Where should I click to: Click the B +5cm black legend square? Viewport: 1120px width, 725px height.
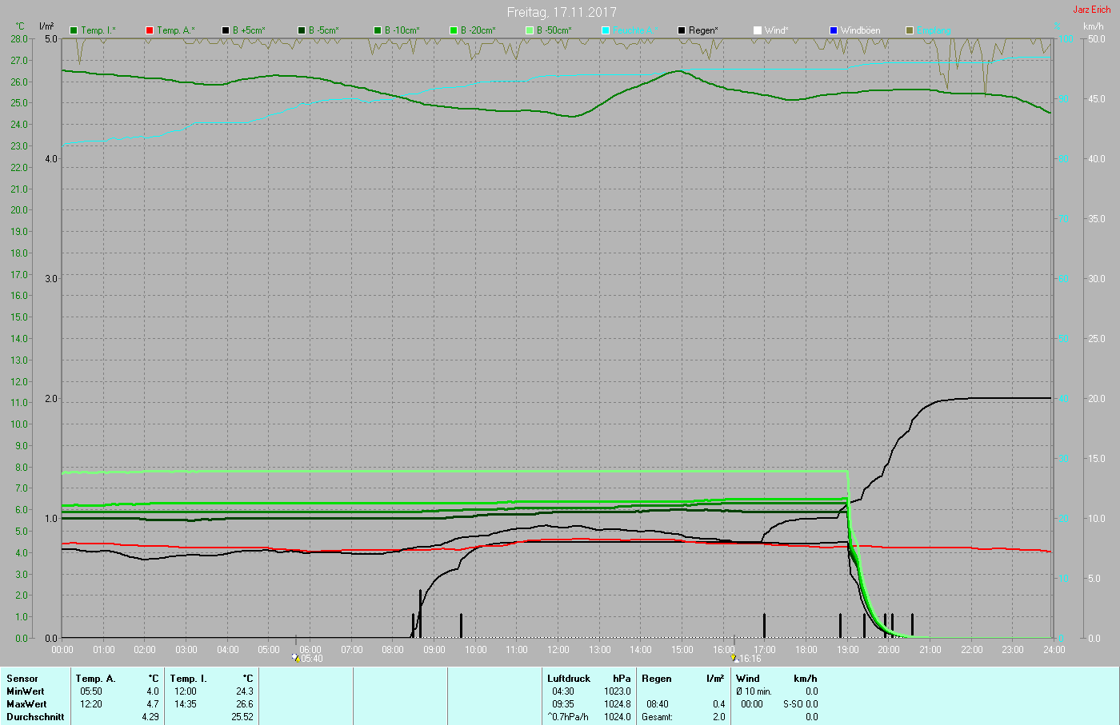226,30
